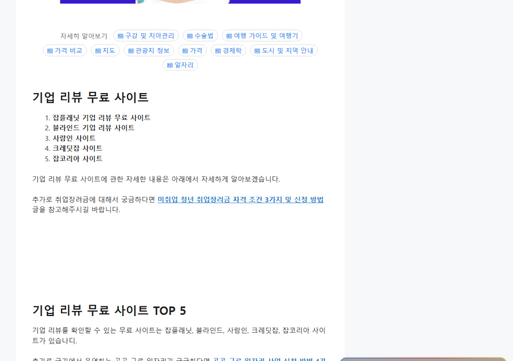Viewport: 513px width, 361px height.
Task: Click list item 블라인드 기업 리뷰 사이트
Action: point(94,128)
